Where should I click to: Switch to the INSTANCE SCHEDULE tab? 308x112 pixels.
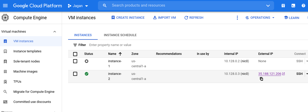pyautogui.click(x=120, y=35)
